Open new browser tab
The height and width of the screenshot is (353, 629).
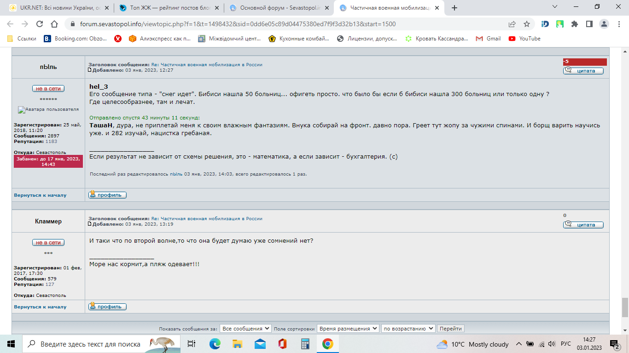point(454,8)
